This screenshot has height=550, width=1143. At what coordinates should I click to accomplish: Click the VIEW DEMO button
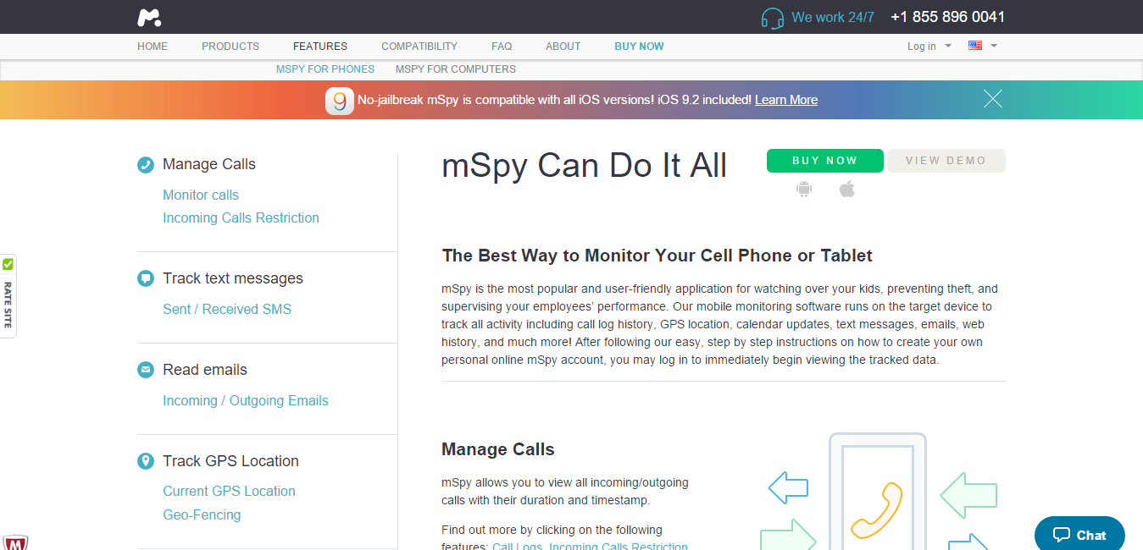tap(946, 161)
